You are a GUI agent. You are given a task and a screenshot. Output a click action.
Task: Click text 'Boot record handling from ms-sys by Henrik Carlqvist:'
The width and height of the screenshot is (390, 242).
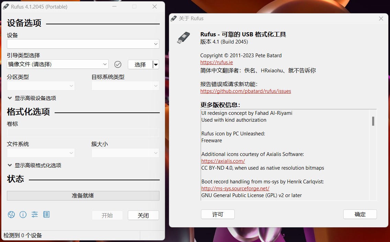point(263,182)
